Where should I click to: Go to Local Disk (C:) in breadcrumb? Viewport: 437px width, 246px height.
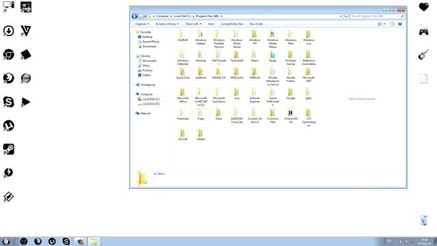(x=182, y=16)
